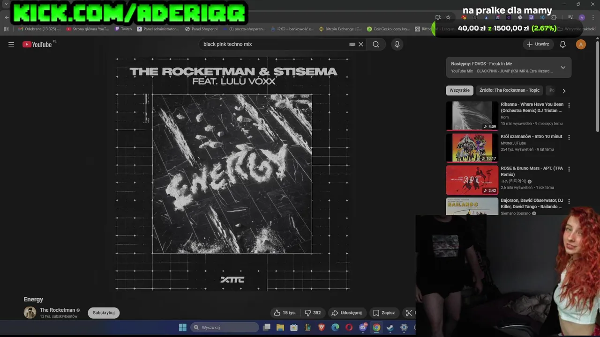Image resolution: width=600 pixels, height=337 pixels.
Task: Select the Źródło: The Rocketman - Topic chip
Action: pyautogui.click(x=510, y=90)
